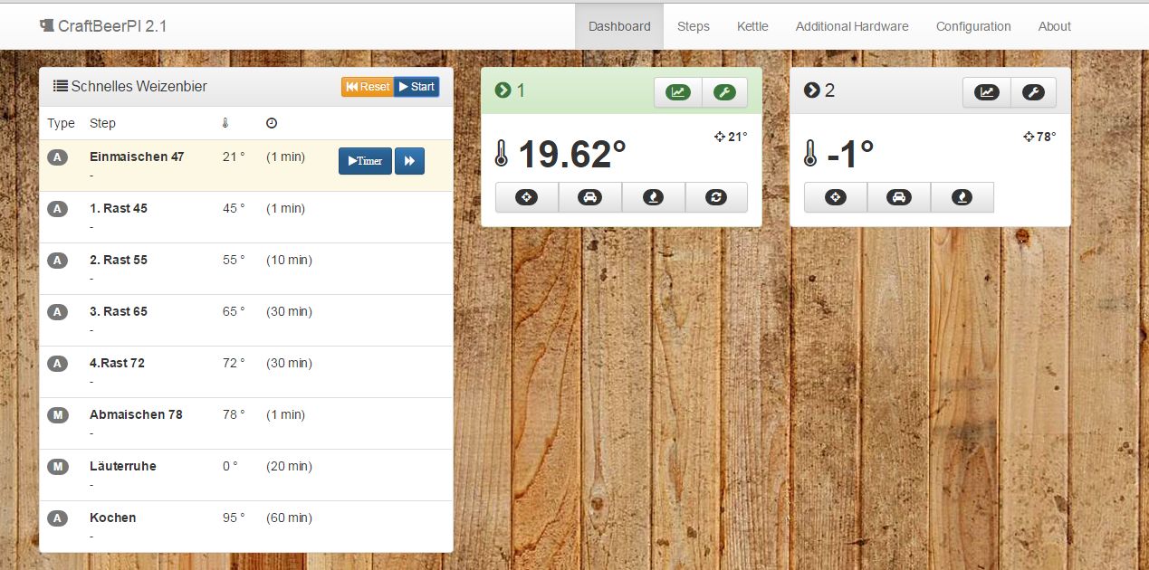Viewport: 1149px width, 570px height.
Task: Open the Steps tab
Action: (693, 26)
